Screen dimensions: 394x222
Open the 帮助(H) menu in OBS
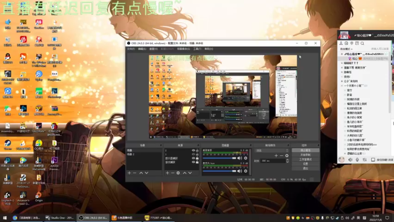pos(208,49)
